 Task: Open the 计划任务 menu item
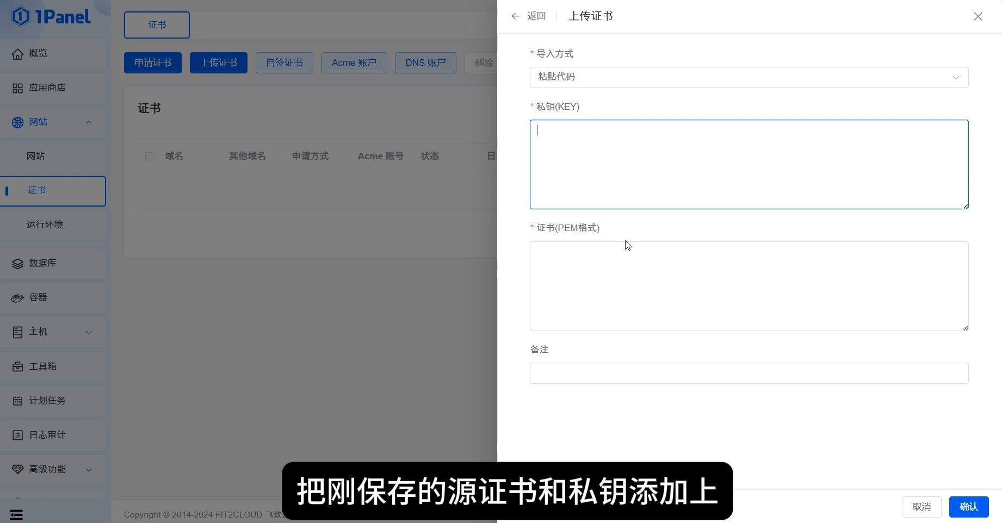tap(53, 401)
